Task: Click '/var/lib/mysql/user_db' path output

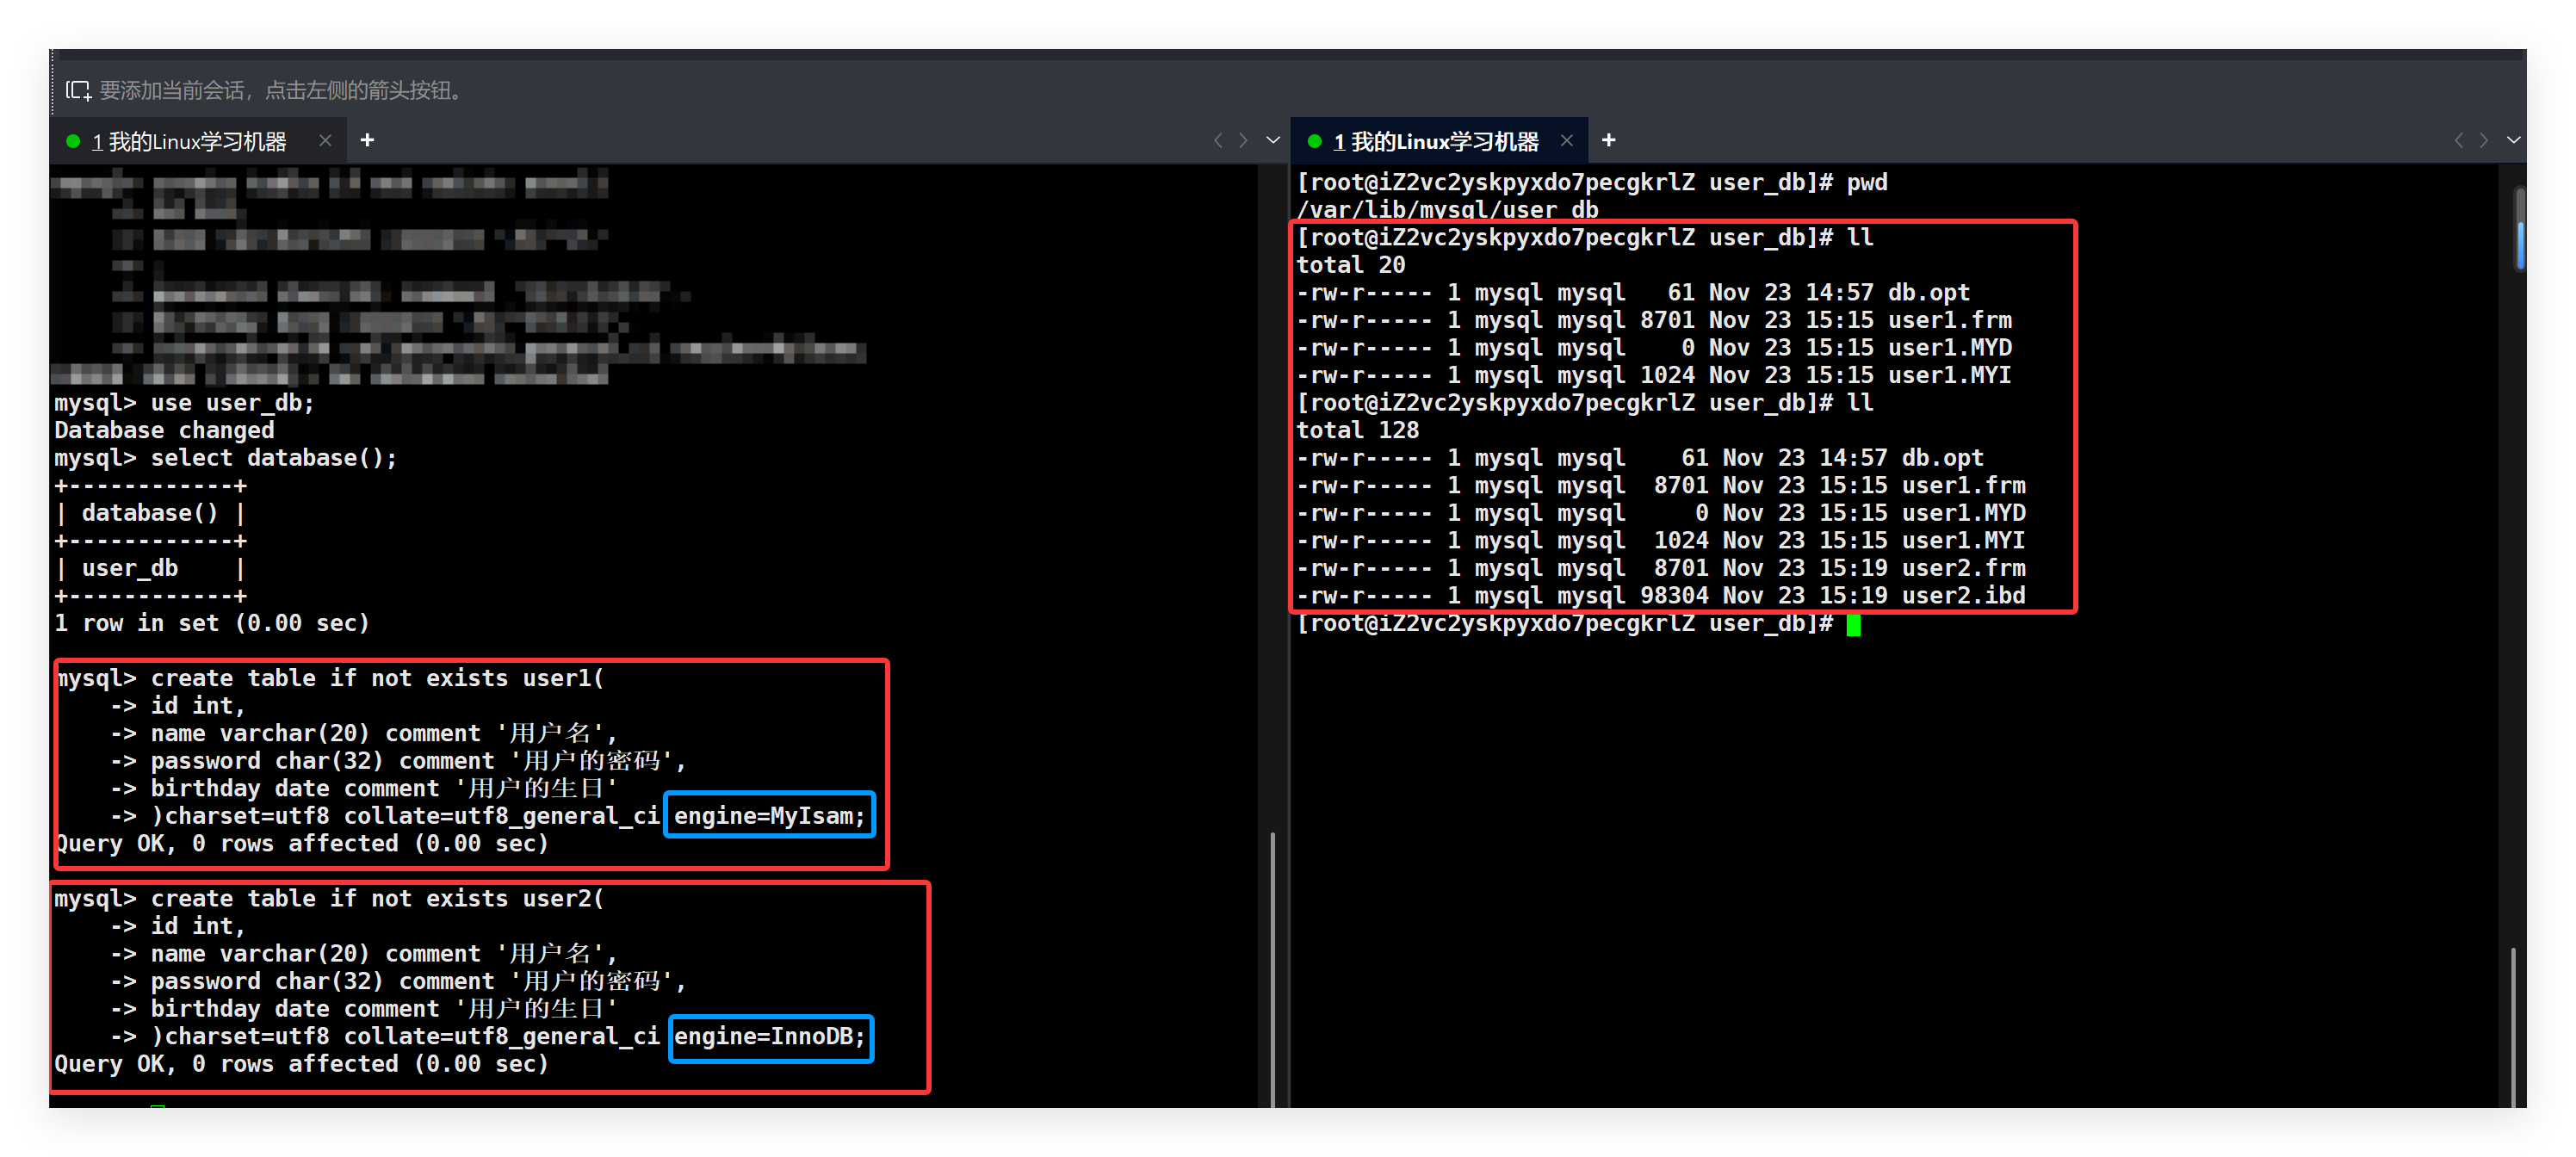Action: pyautogui.click(x=1448, y=210)
